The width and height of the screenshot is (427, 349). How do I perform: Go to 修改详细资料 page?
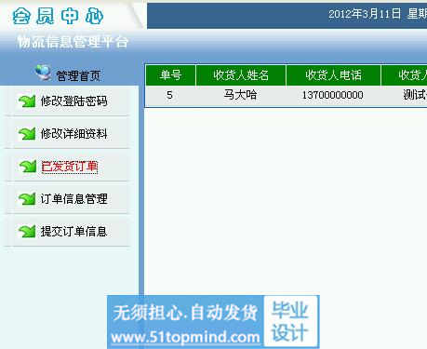click(x=73, y=134)
